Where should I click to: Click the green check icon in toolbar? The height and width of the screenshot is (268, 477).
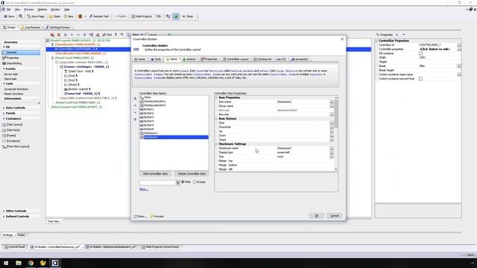(x=176, y=16)
